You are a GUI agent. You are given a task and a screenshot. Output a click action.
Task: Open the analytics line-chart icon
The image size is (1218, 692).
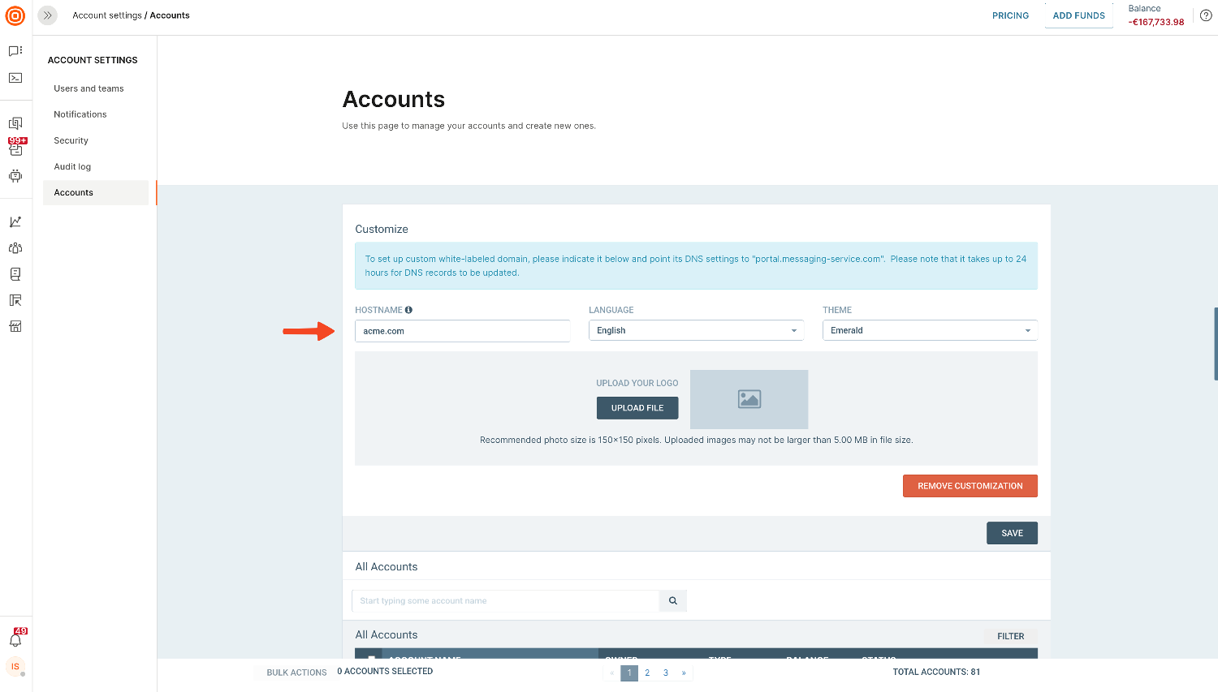pyautogui.click(x=15, y=221)
